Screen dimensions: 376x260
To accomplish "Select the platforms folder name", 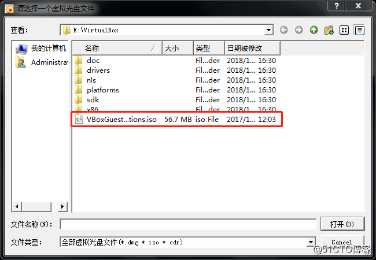I will [103, 90].
